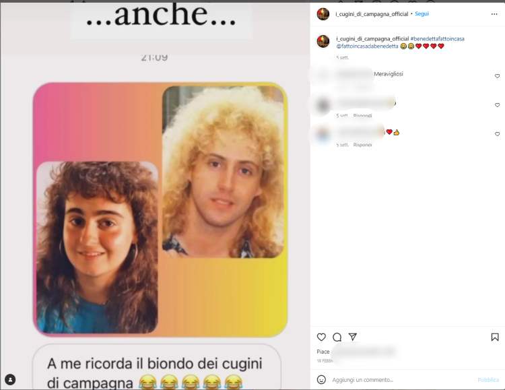
Task: Reply to the emoji comment via Rispondi
Action: tap(362, 145)
